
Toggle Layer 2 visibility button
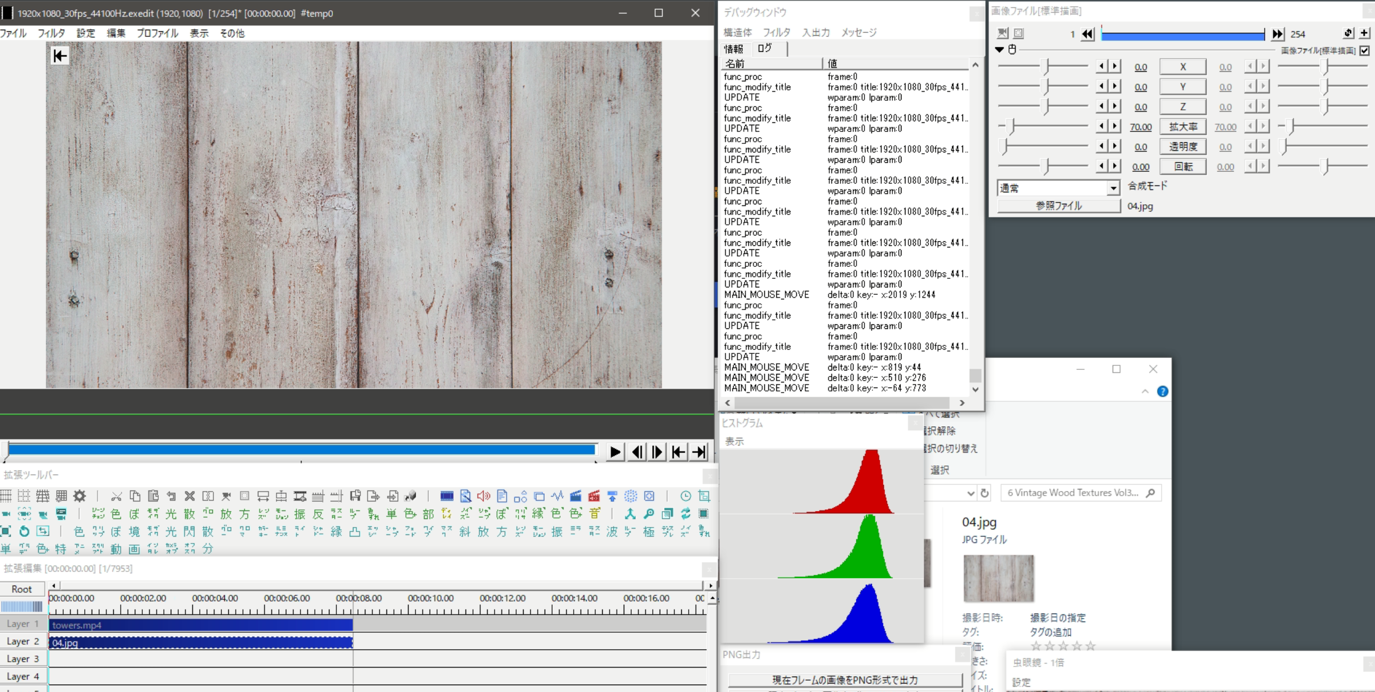pos(22,641)
